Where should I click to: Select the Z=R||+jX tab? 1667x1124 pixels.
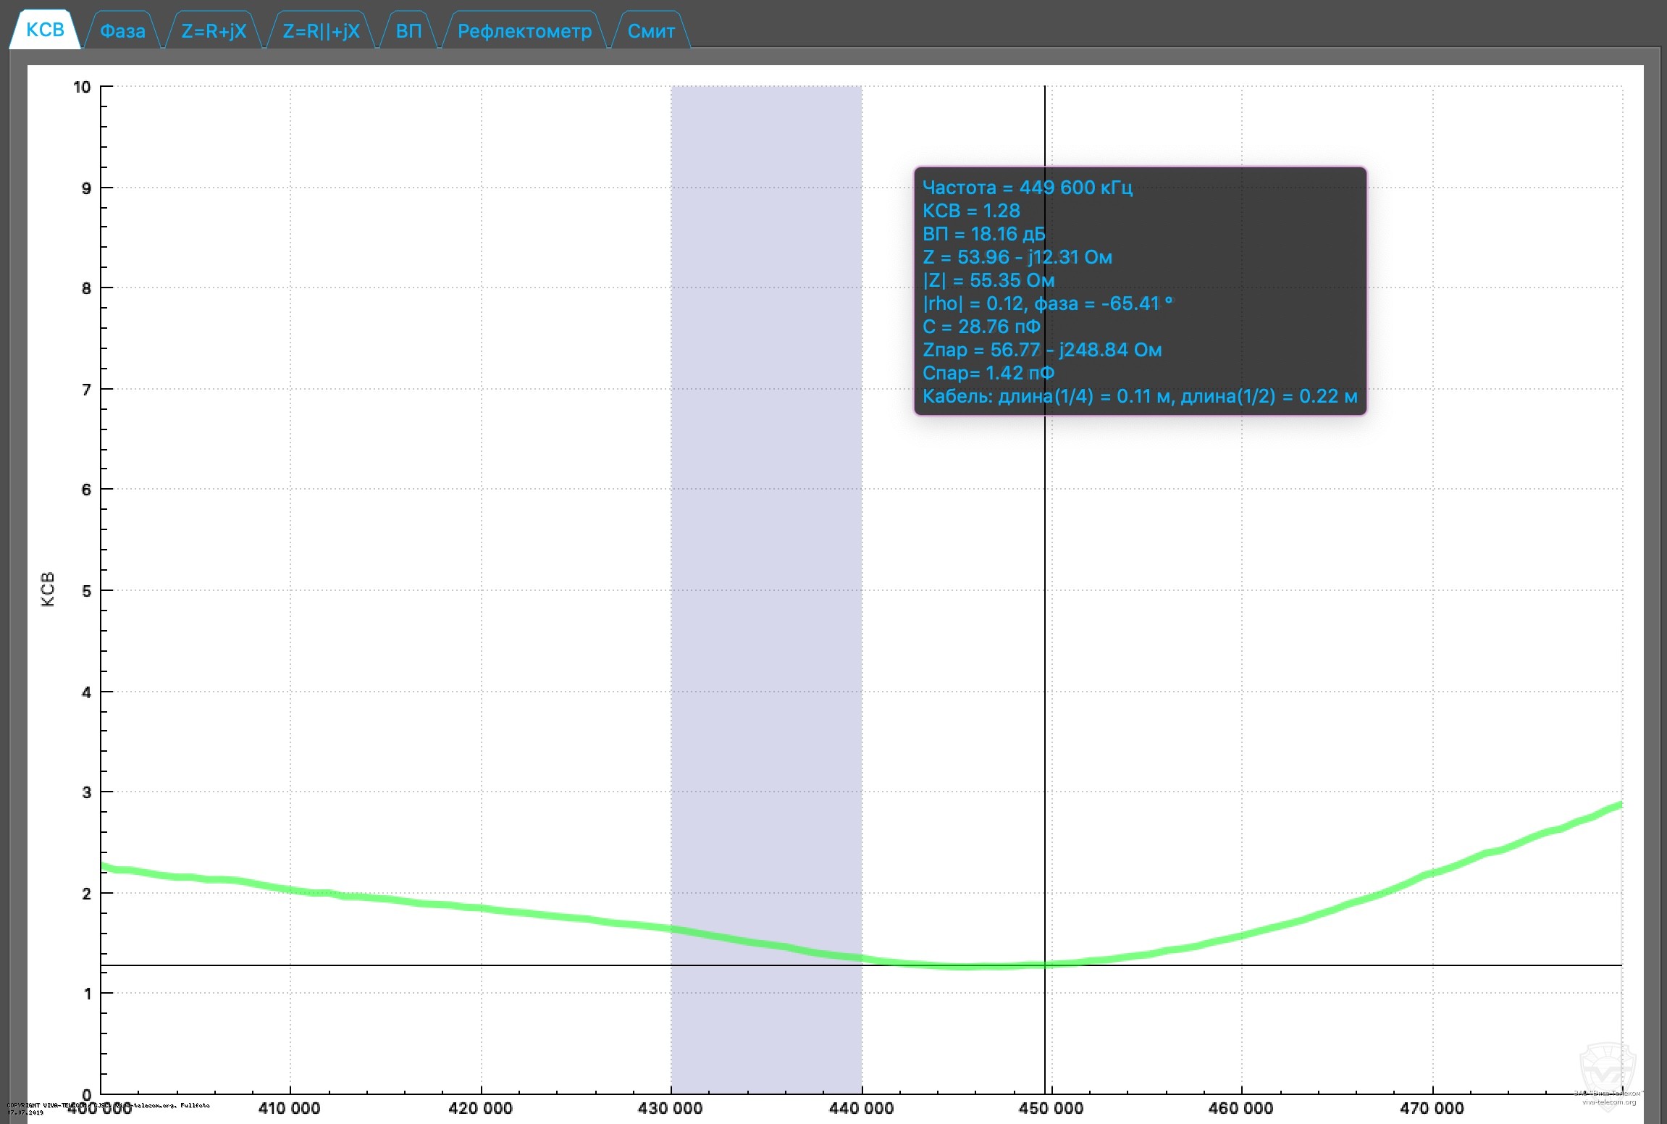click(x=321, y=31)
